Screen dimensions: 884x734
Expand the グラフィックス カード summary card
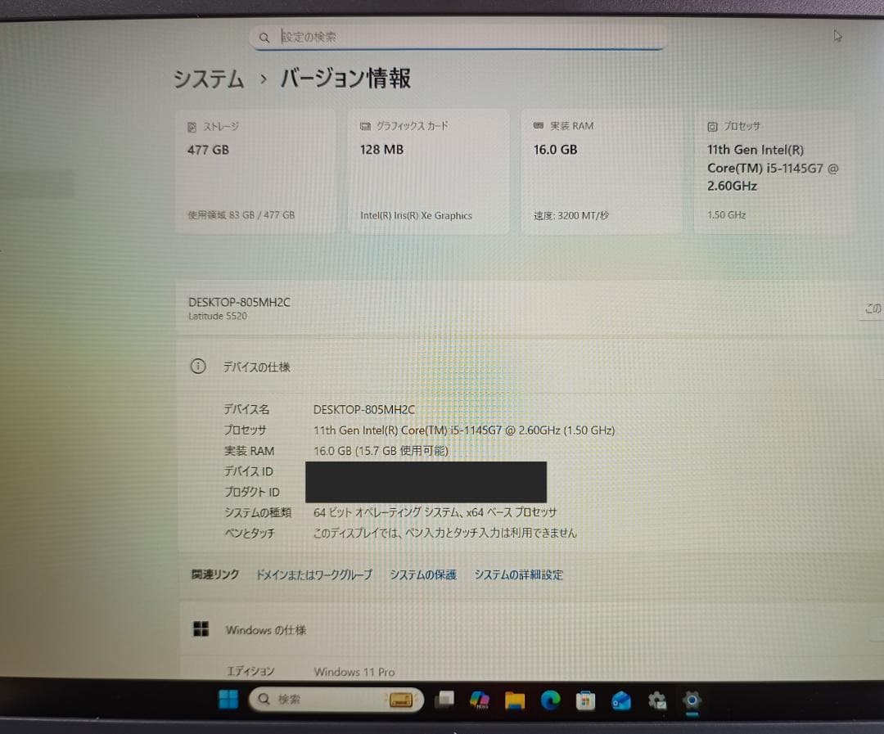(429, 170)
